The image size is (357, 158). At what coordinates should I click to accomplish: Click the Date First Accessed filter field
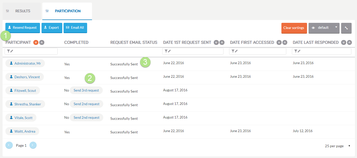pos(258,51)
